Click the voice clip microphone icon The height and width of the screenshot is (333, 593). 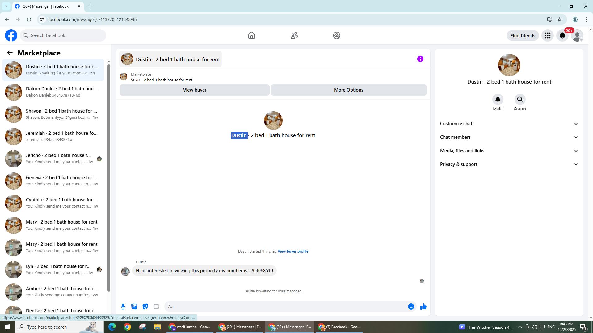[x=123, y=306]
